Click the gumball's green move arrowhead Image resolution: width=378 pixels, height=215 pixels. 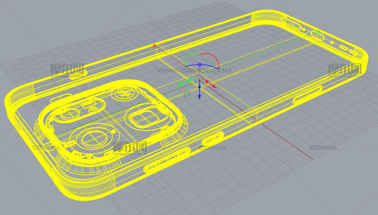click(179, 84)
